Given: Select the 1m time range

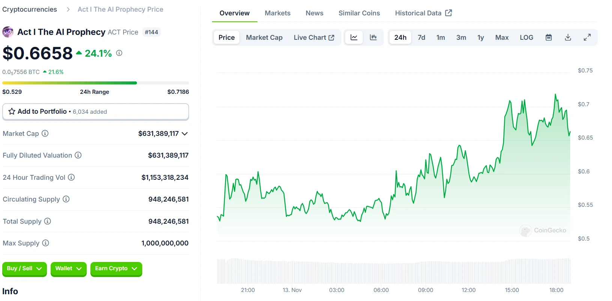Looking at the screenshot, I should [441, 38].
